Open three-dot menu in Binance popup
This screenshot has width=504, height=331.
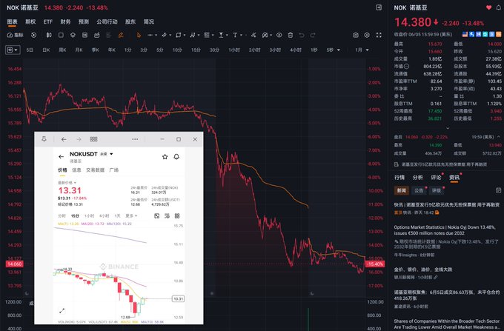point(135,139)
